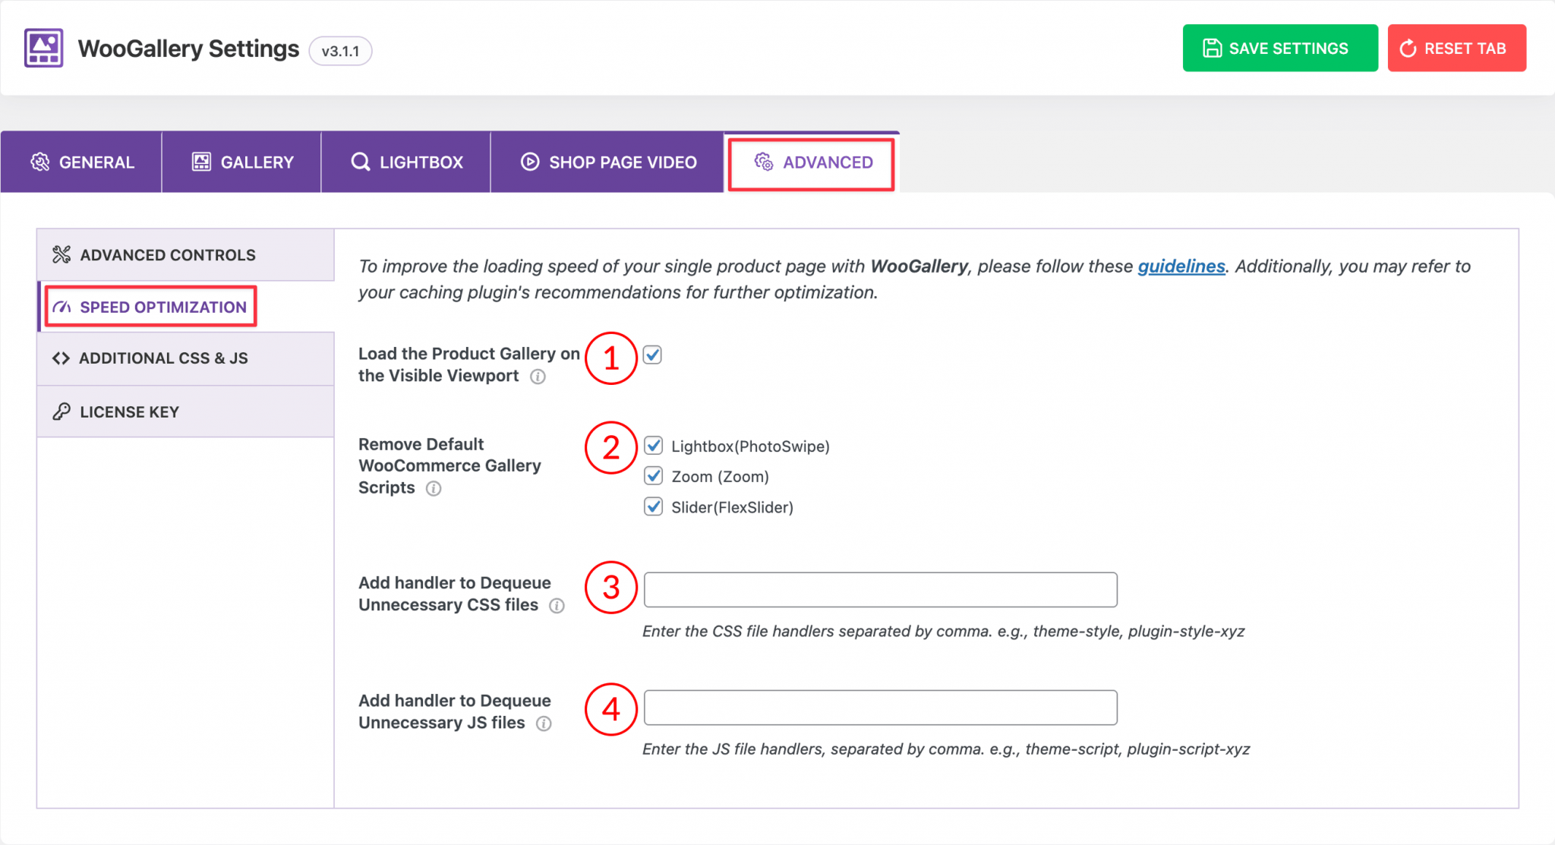This screenshot has width=1555, height=845.
Task: Click the WooGallery logo icon
Action: (x=43, y=47)
